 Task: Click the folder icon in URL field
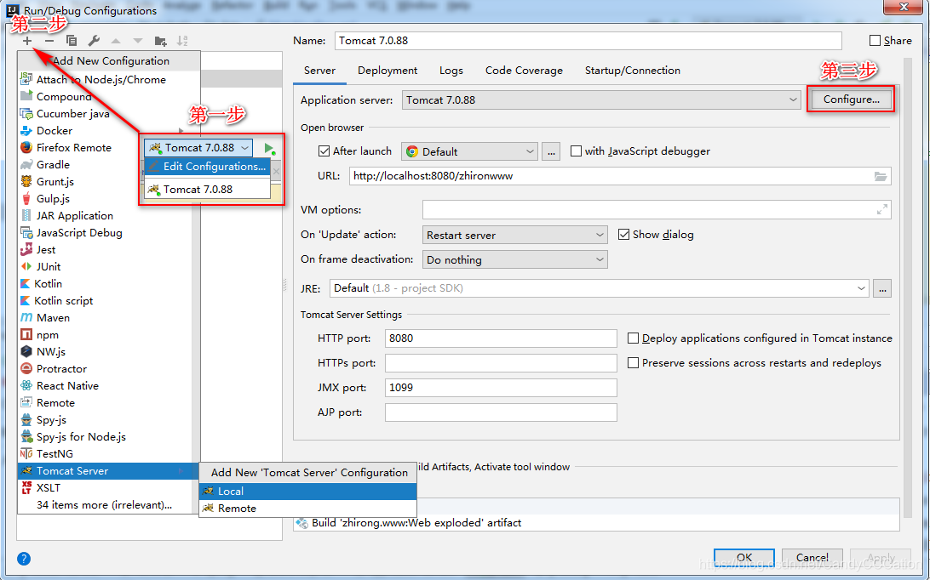(881, 177)
